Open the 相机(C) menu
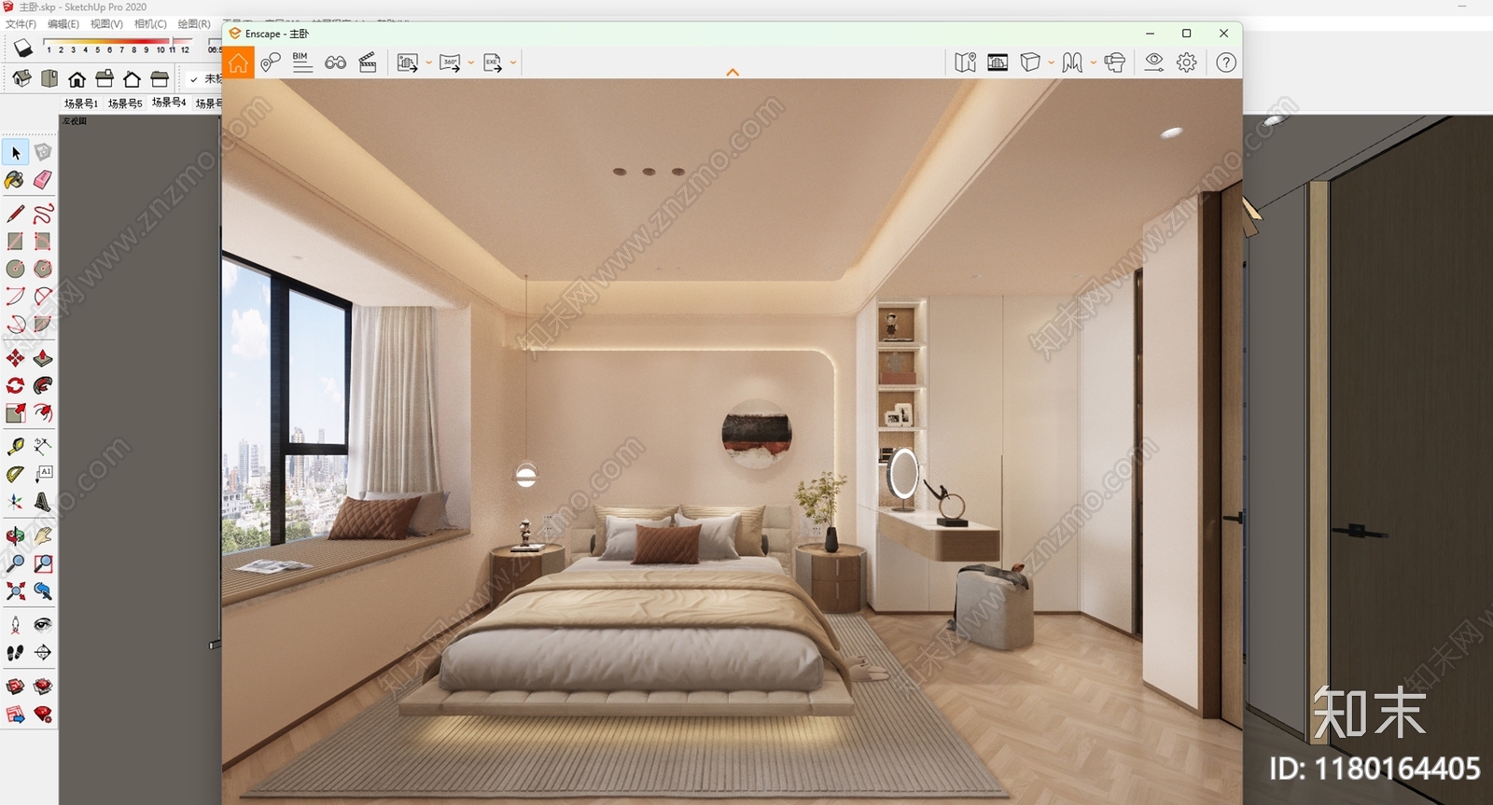1493x805 pixels. 150,24
